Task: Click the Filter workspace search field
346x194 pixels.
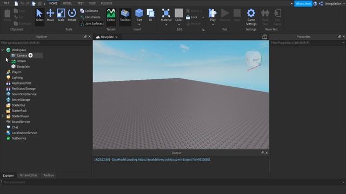Action: (x=46, y=43)
